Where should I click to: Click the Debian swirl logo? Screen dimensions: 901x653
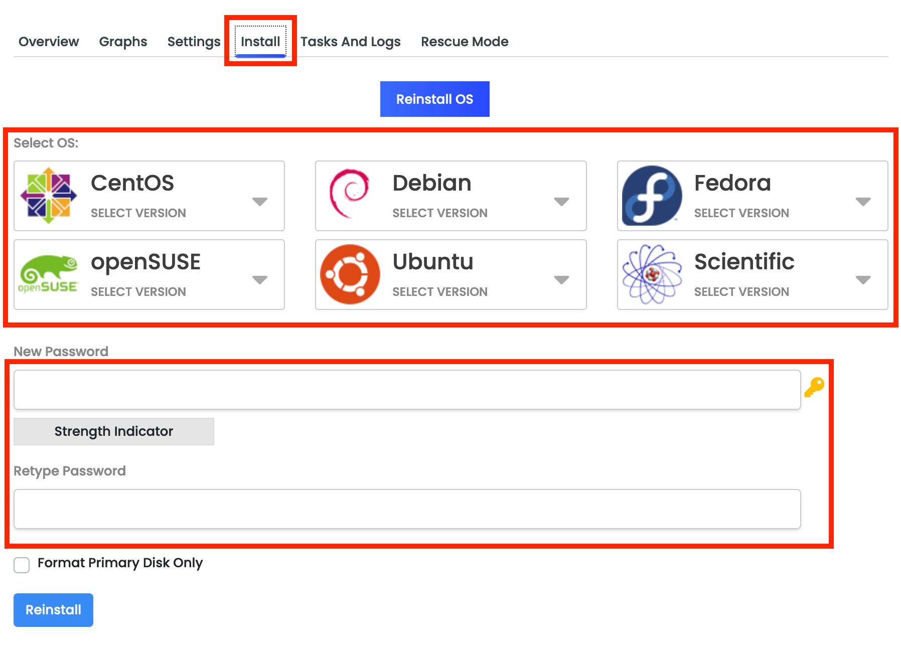tap(350, 194)
